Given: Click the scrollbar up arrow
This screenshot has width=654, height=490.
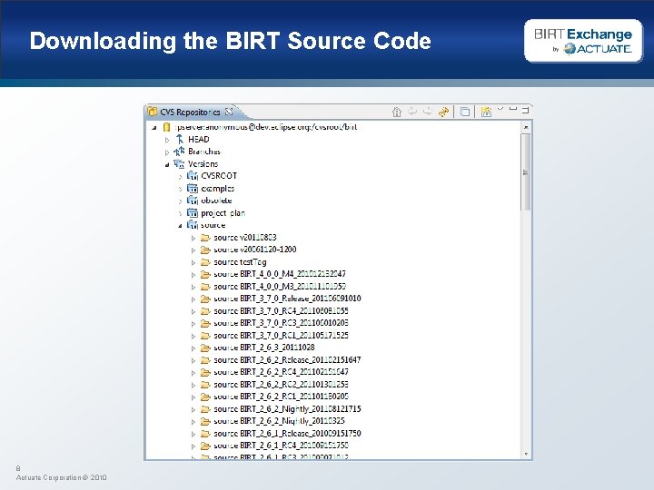Looking at the screenshot, I should [526, 127].
